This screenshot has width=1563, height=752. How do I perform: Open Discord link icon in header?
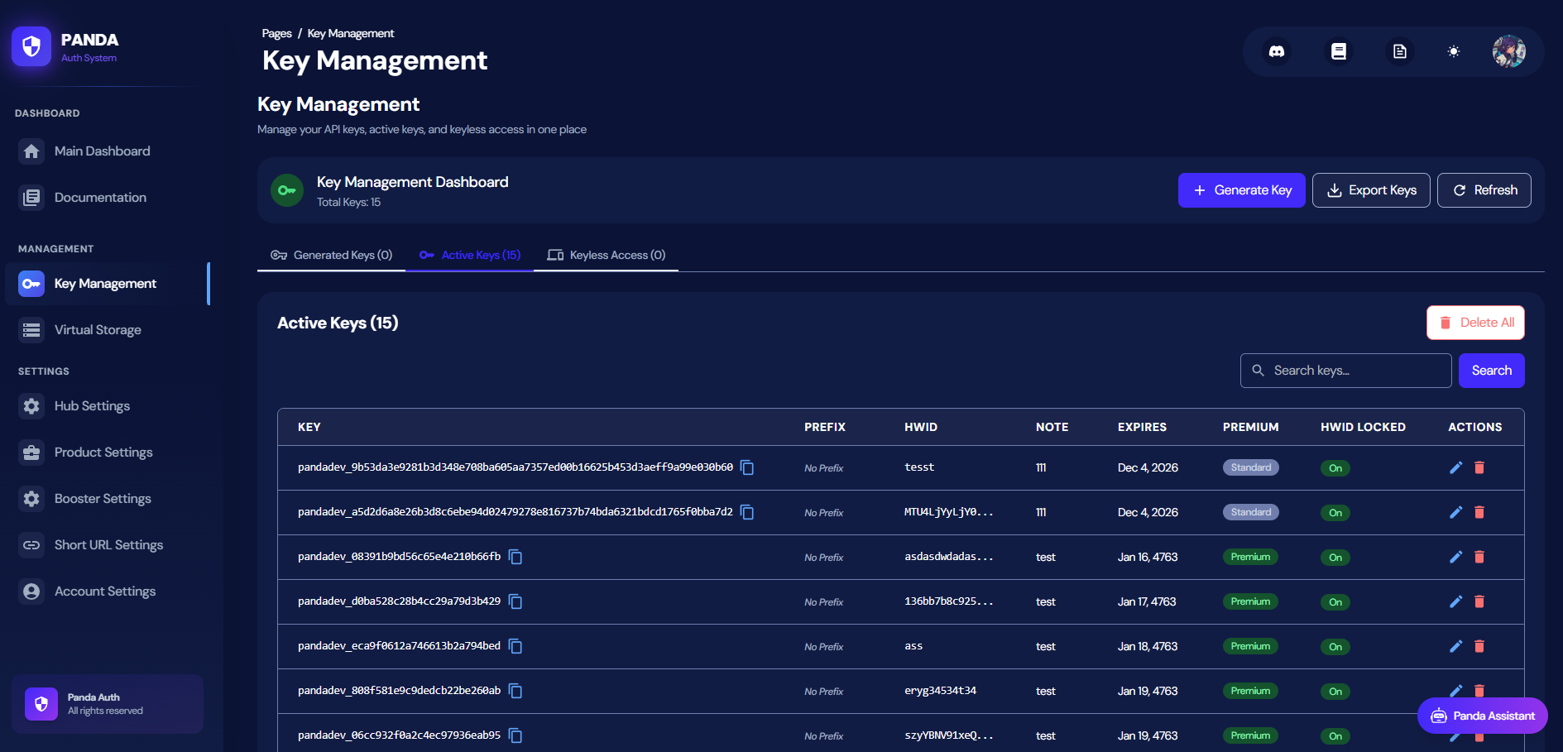coord(1277,51)
